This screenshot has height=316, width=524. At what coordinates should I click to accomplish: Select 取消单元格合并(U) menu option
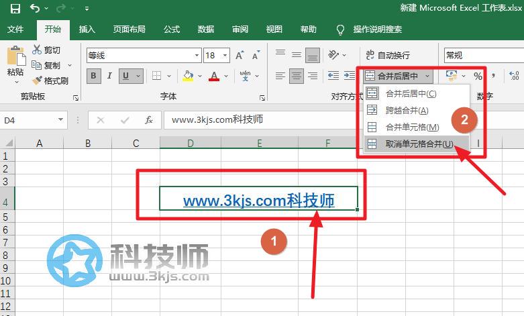[x=417, y=144]
